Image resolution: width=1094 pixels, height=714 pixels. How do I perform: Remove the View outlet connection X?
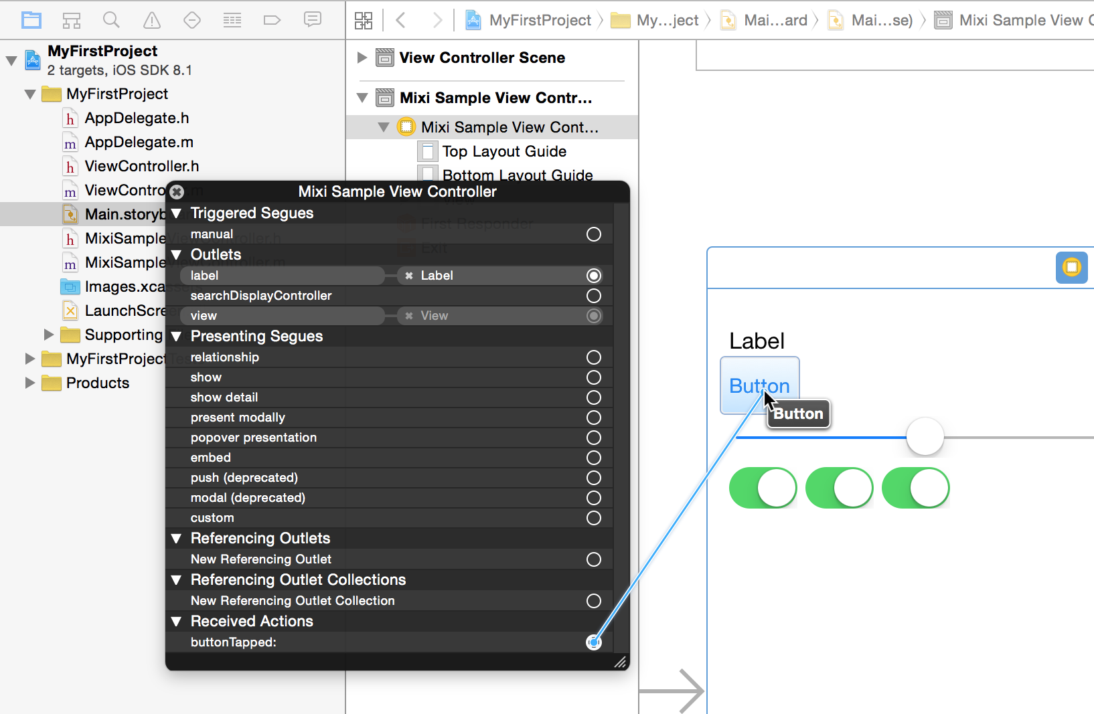pyautogui.click(x=409, y=316)
